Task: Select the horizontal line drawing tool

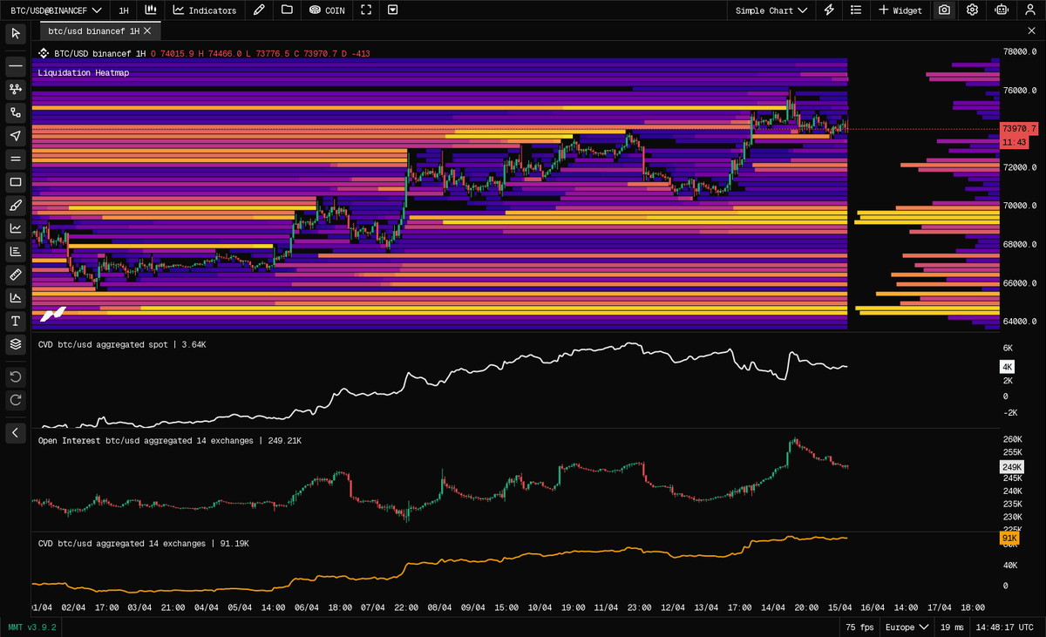Action: pos(15,65)
